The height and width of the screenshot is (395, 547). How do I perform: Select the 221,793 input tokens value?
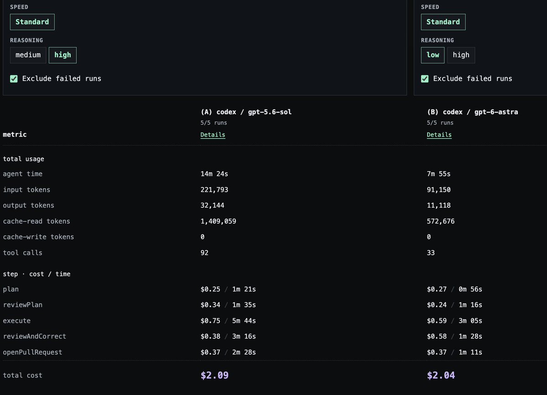click(214, 190)
